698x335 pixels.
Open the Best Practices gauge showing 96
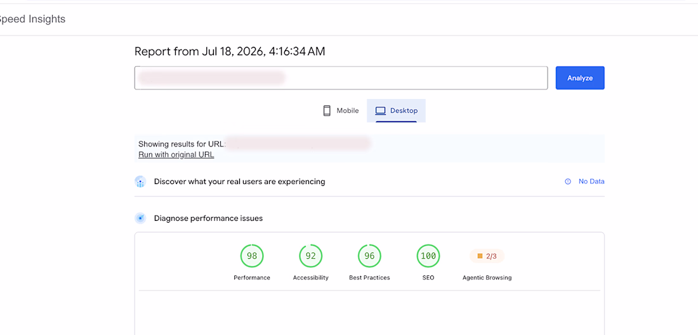coord(369,256)
